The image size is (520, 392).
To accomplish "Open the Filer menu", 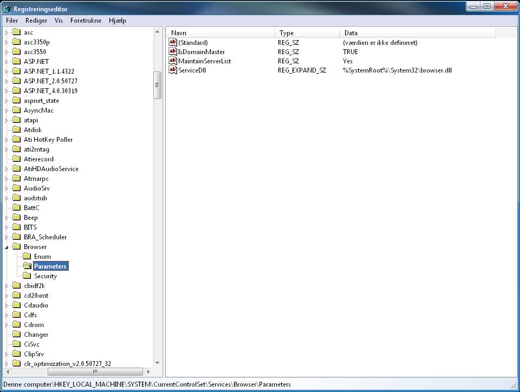I will coord(11,20).
